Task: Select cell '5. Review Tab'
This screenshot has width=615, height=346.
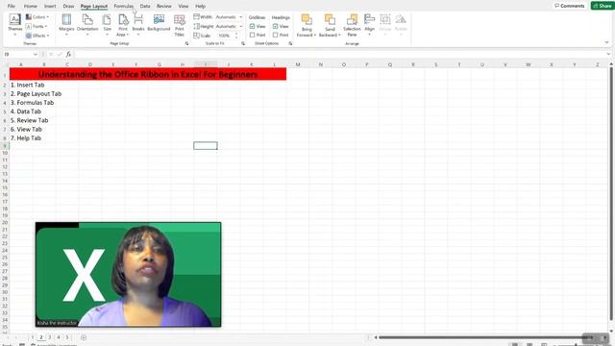Action: click(x=30, y=120)
